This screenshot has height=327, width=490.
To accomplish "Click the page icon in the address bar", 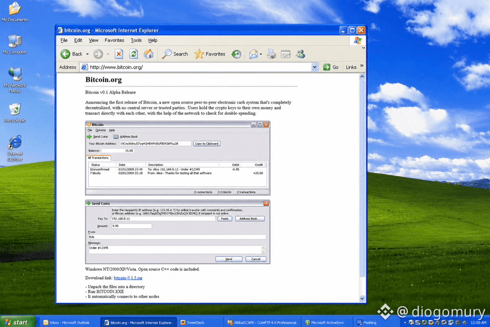I will [84, 67].
